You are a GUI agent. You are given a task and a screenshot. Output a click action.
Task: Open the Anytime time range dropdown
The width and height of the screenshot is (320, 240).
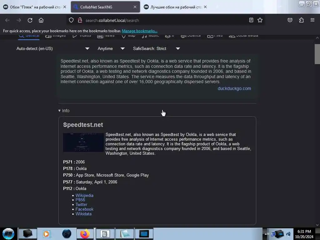click(x=111, y=48)
